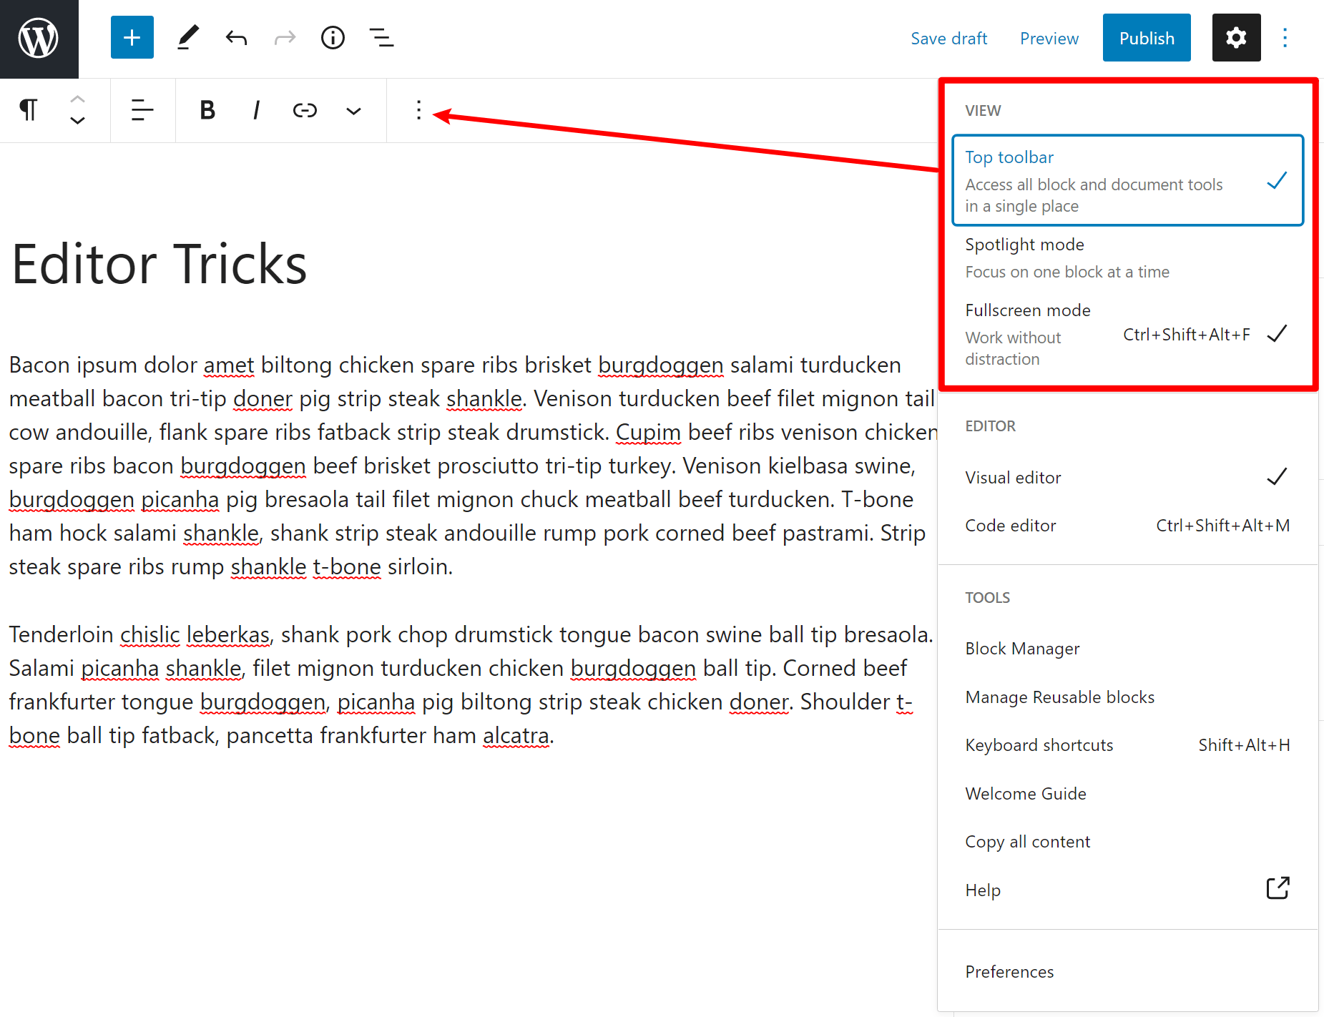
Task: Publish the post
Action: [1146, 37]
